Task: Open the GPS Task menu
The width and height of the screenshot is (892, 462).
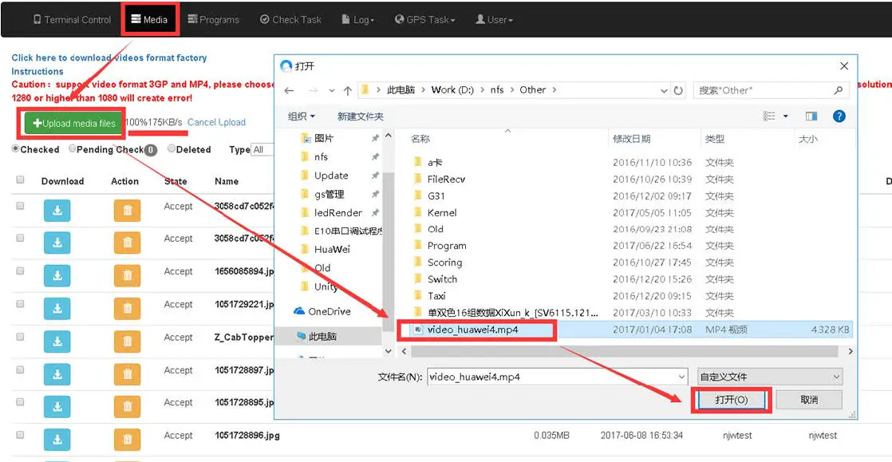Action: [425, 19]
